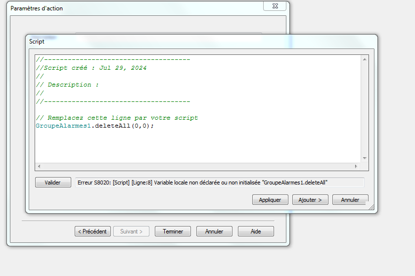This screenshot has width=415, height=276.
Task: Click the "Remplacez cette ligne" comment line
Action: (117, 118)
